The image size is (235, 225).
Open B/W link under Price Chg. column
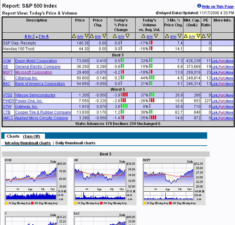(x=98, y=36)
